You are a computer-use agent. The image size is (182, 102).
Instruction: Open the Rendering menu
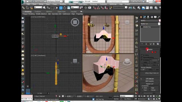(94, 4)
